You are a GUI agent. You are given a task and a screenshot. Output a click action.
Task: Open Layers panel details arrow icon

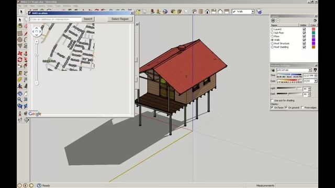(315, 20)
